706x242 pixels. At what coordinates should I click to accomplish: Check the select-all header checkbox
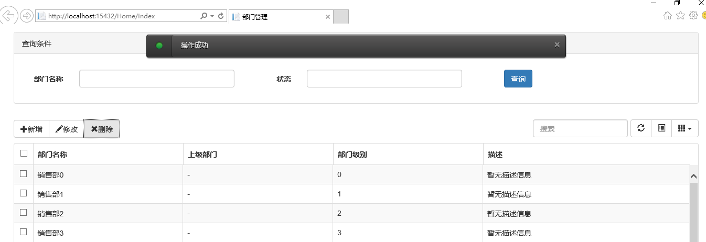(24, 153)
